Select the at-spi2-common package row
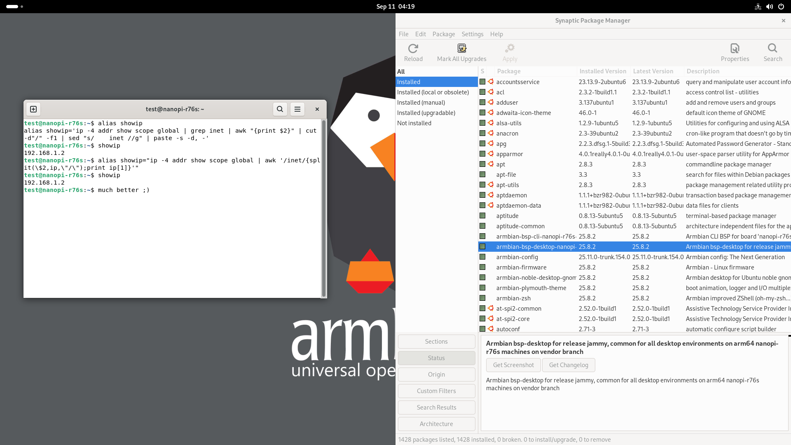The height and width of the screenshot is (445, 791). [634, 308]
